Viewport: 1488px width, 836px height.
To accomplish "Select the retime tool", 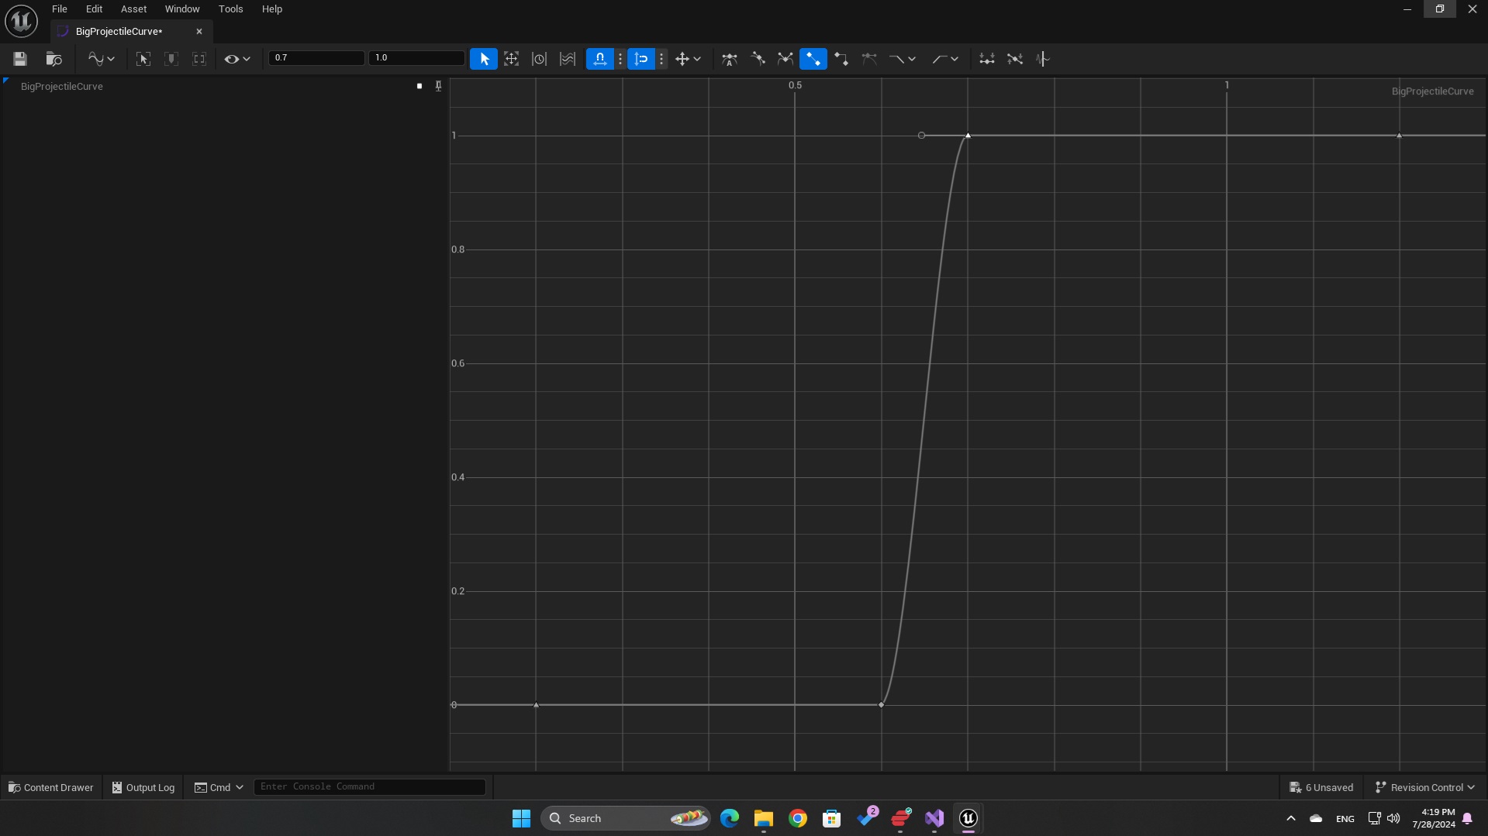I will click(540, 59).
